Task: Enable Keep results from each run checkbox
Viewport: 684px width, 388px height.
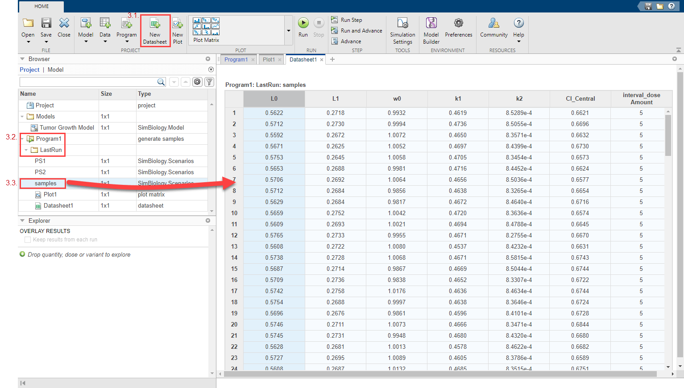Action: 28,240
